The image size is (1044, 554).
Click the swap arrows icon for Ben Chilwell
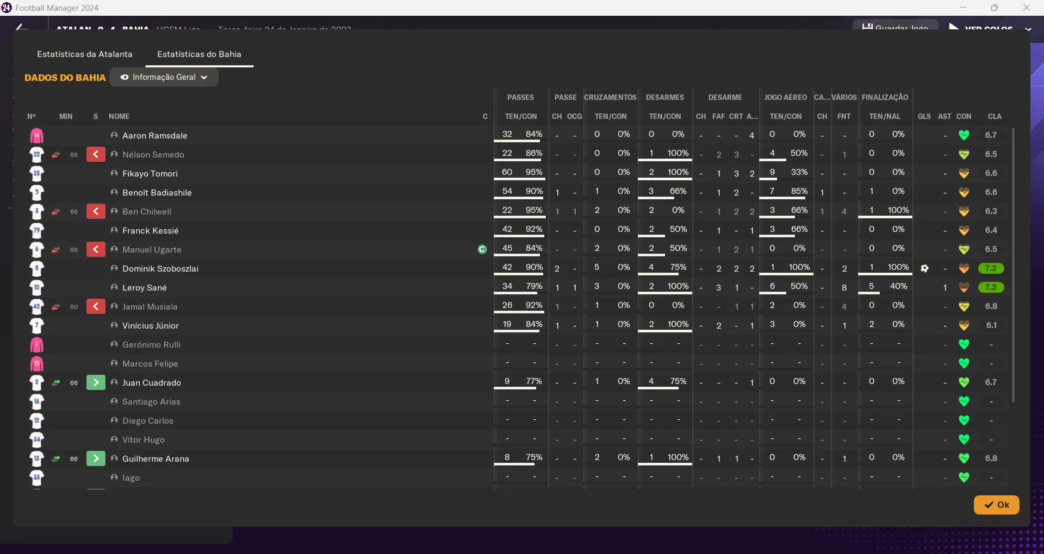[55, 212]
